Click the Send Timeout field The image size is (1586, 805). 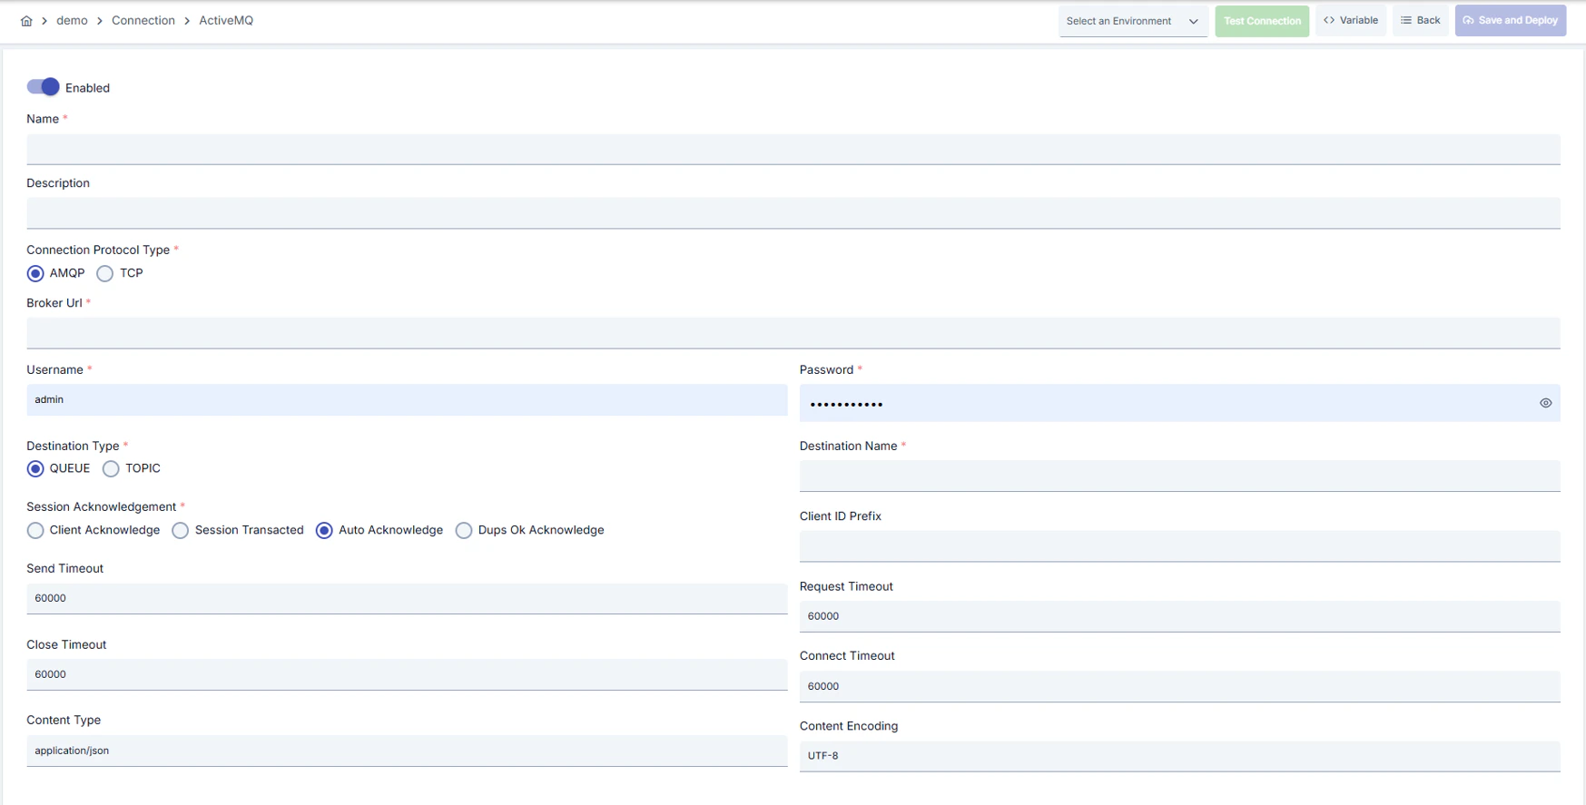coord(407,599)
